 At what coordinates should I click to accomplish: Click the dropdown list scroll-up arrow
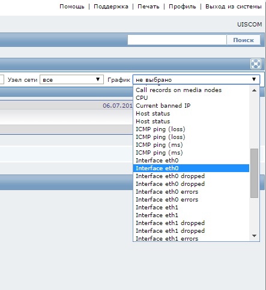click(254, 90)
